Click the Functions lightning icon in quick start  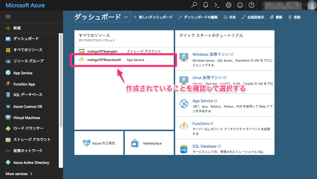pyautogui.click(x=184, y=126)
